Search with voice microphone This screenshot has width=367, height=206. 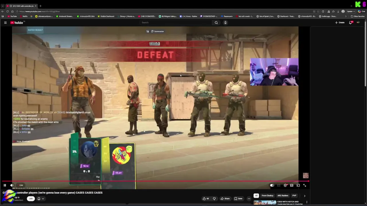click(225, 23)
